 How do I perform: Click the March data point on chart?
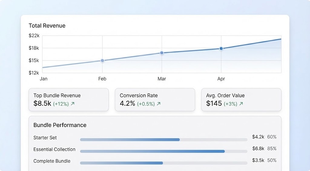pyautogui.click(x=162, y=53)
